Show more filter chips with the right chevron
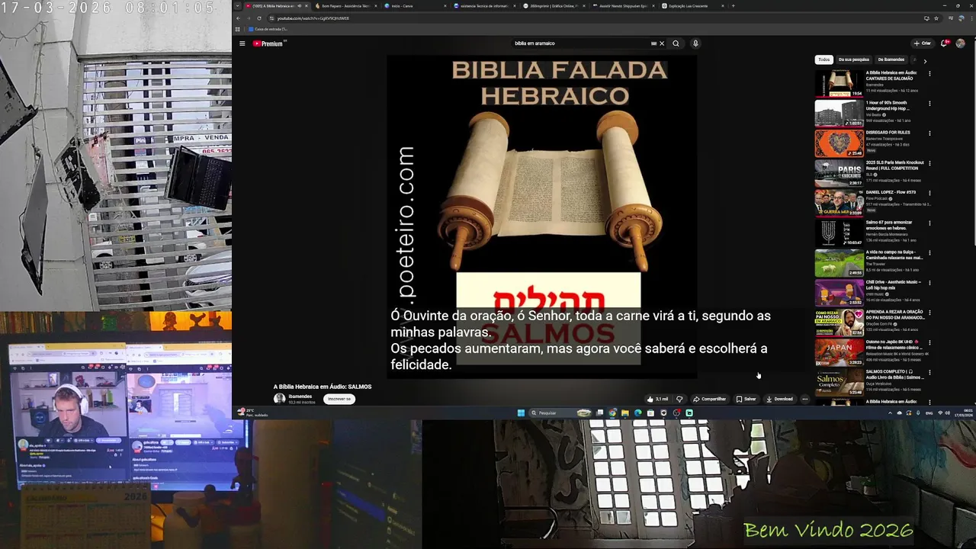This screenshot has width=976, height=549. click(x=925, y=60)
